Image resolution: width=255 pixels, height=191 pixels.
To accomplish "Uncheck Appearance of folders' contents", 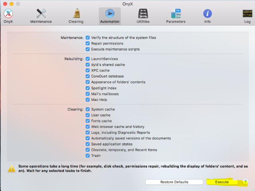I will click(88, 82).
